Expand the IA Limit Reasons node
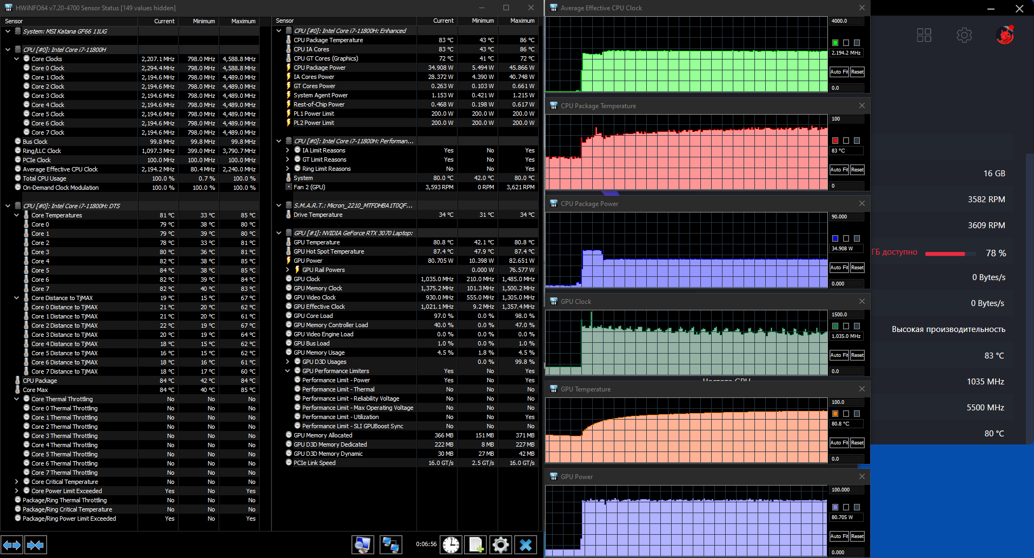The height and width of the screenshot is (558, 1034). click(x=288, y=150)
